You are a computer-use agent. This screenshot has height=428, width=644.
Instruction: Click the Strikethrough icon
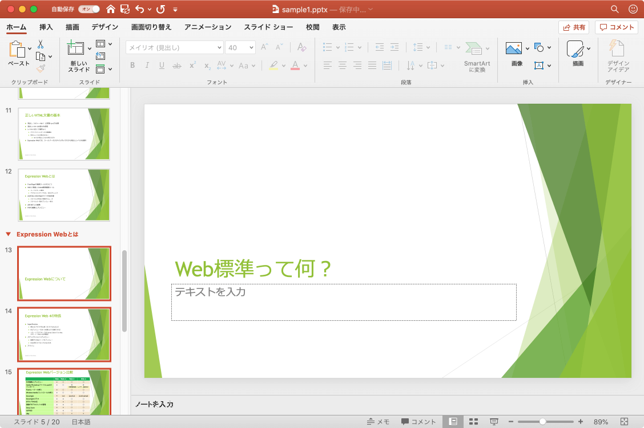[176, 66]
